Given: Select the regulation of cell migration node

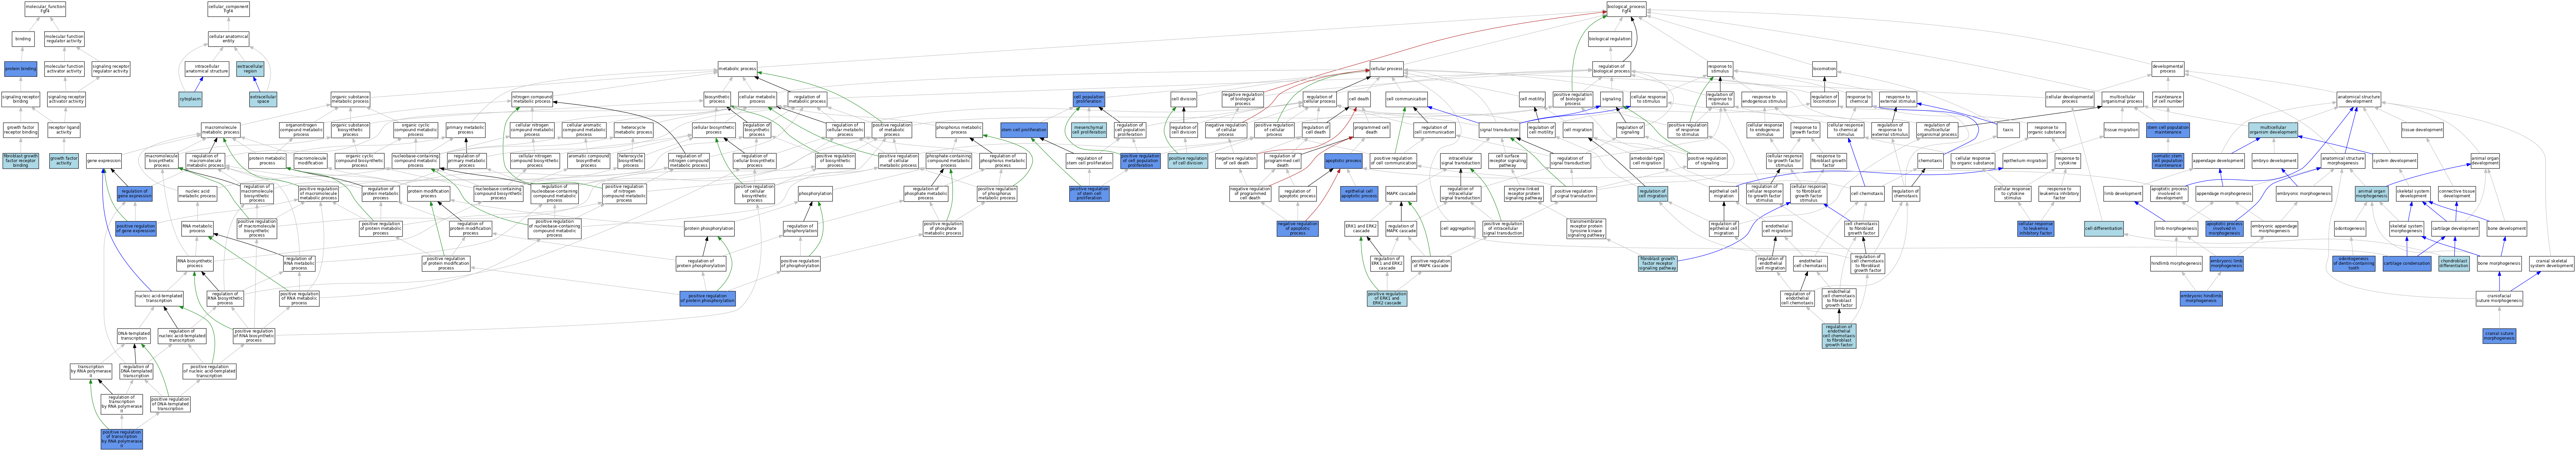Looking at the screenshot, I should pos(1652,194).
